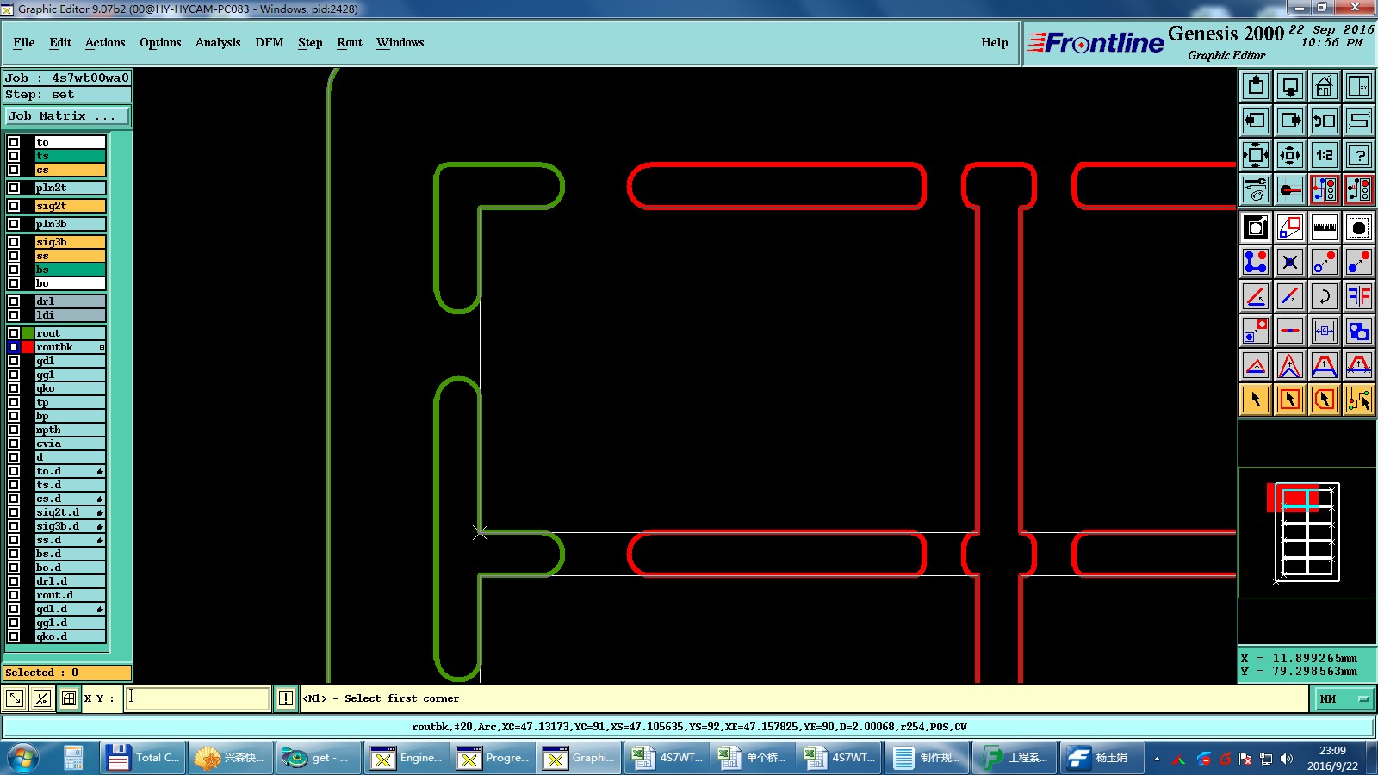Open the File menu
Screen dimensions: 1378x775
[x=24, y=42]
